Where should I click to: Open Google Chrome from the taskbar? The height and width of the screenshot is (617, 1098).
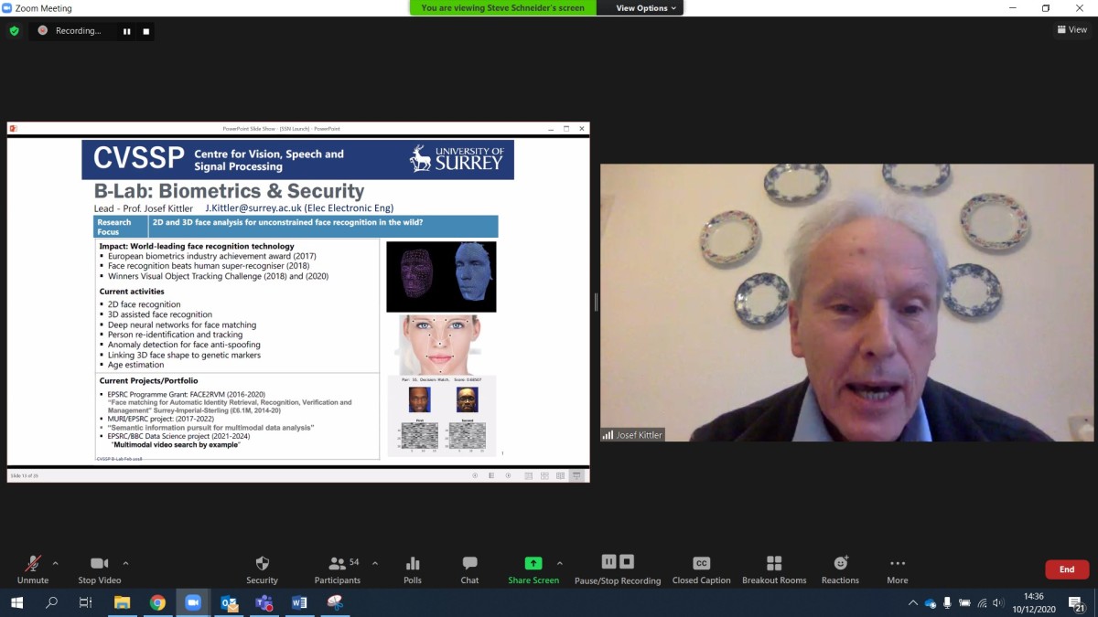tap(157, 603)
